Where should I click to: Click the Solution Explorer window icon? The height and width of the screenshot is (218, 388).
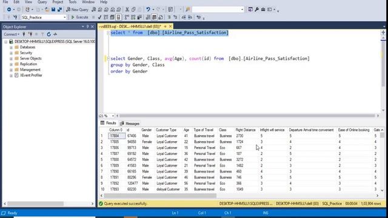250,10
